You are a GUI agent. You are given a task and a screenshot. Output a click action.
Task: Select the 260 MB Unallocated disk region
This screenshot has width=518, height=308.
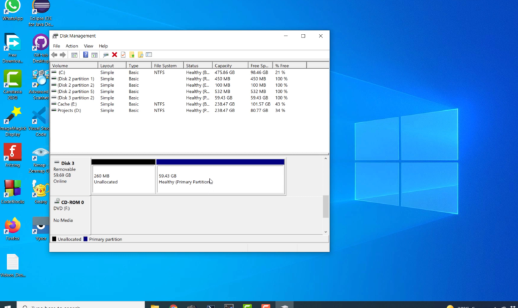click(124, 177)
